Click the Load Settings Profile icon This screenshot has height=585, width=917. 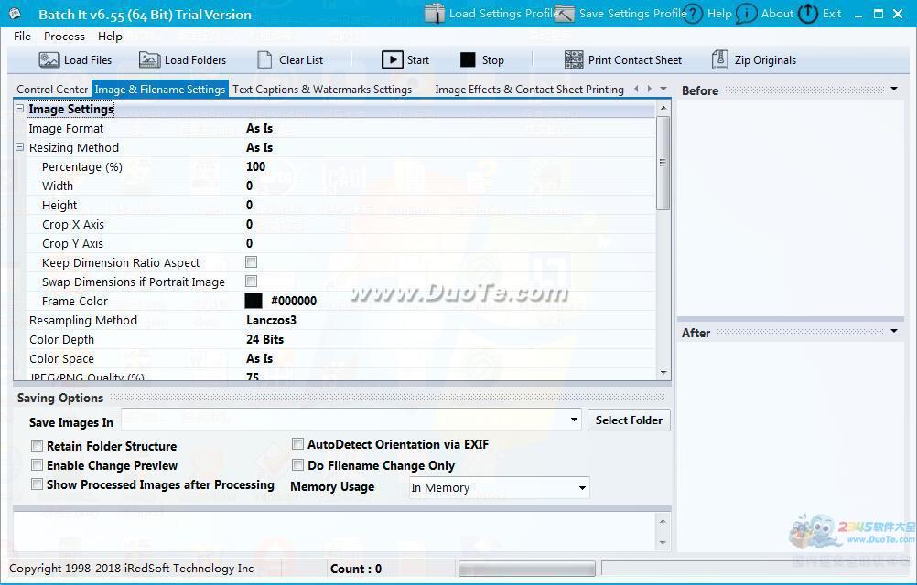(435, 13)
